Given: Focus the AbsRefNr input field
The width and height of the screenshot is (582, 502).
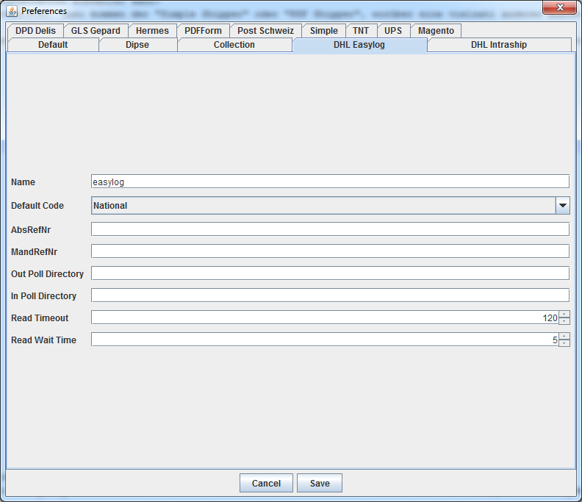Looking at the screenshot, I should click(x=331, y=229).
